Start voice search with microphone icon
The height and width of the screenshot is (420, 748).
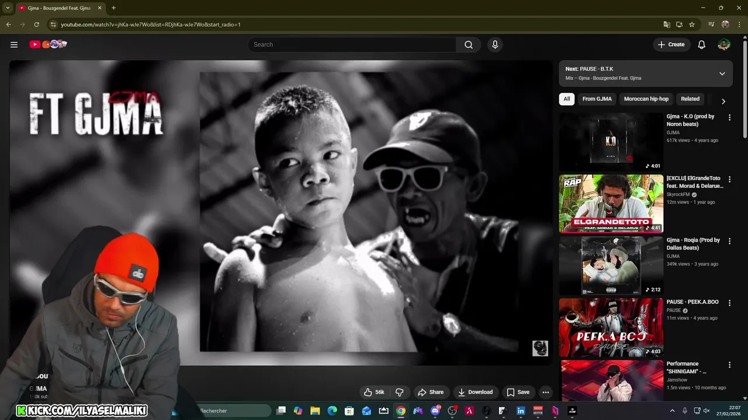[x=495, y=44]
